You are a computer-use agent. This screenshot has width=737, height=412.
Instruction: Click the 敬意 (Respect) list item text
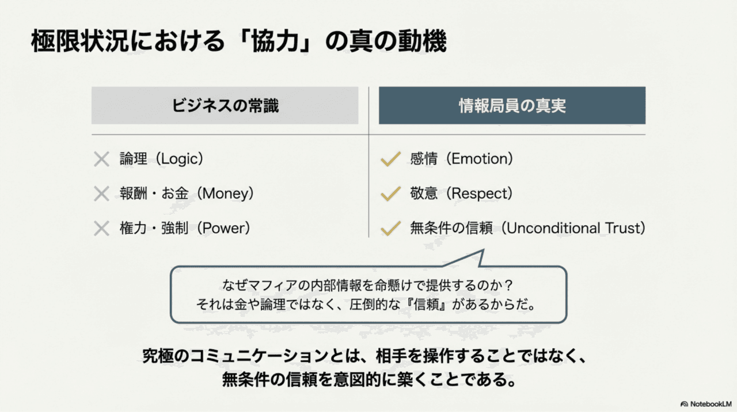coord(461,194)
